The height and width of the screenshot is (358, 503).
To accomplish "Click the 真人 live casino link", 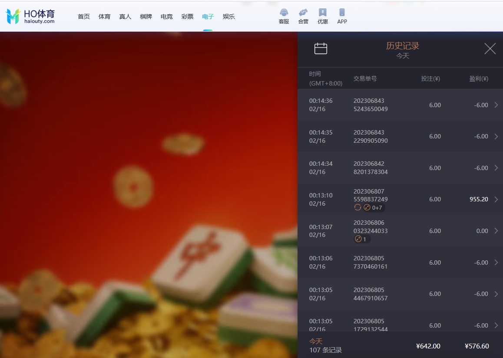I will [x=125, y=16].
